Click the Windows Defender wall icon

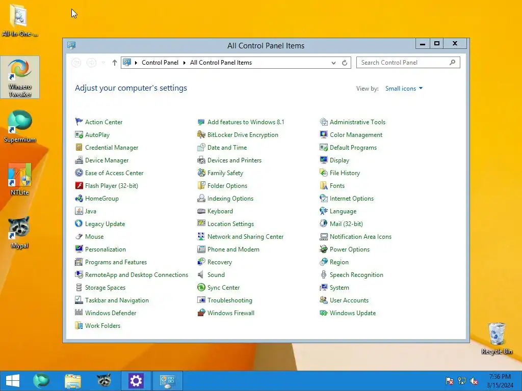pyautogui.click(x=79, y=313)
